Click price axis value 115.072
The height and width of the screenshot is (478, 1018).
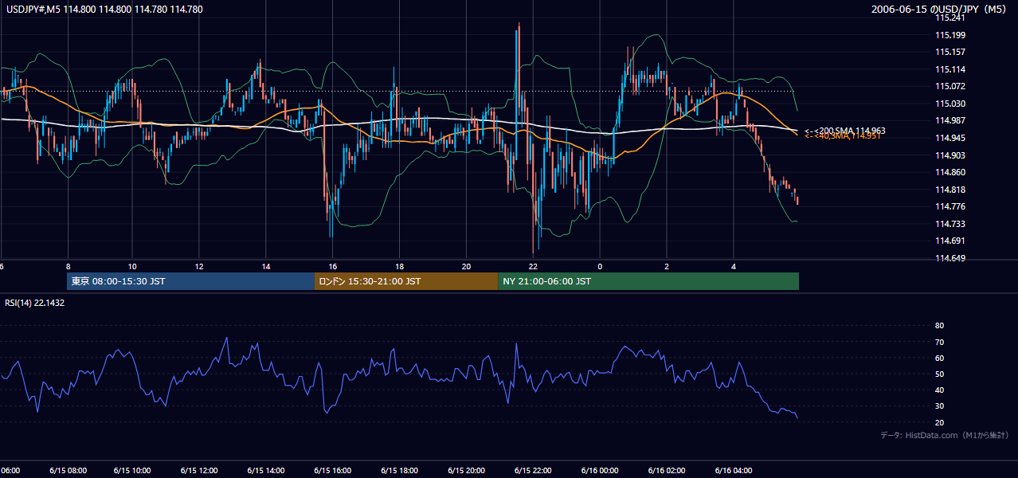click(949, 86)
